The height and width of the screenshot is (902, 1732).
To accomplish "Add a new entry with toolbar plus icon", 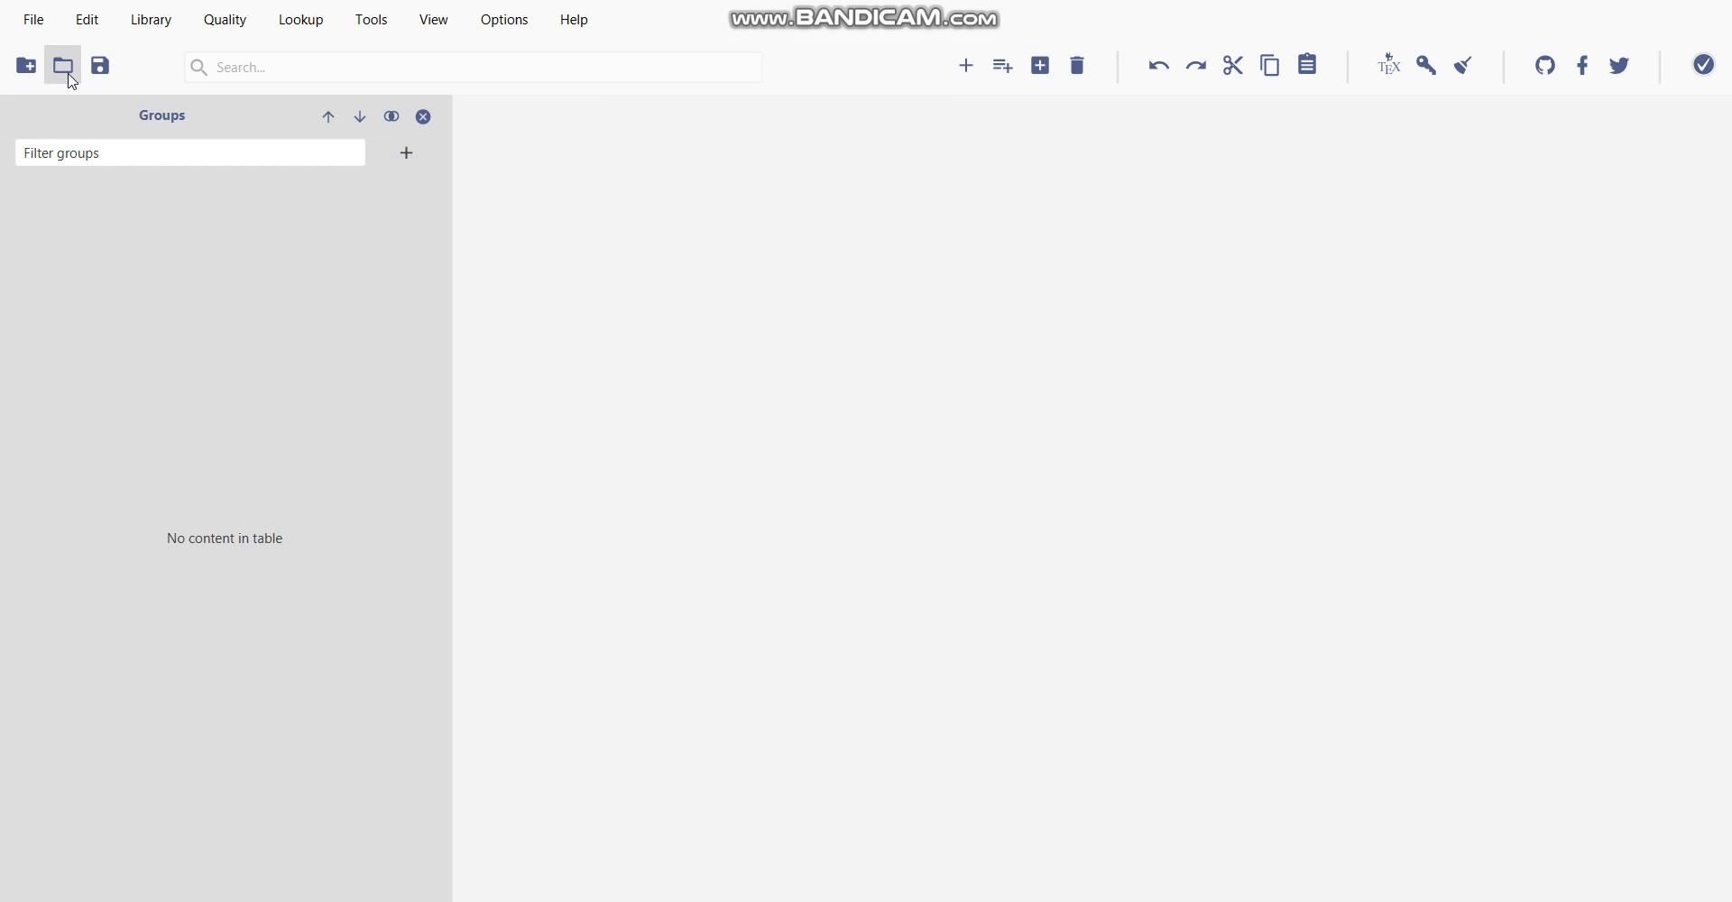I will click(966, 66).
